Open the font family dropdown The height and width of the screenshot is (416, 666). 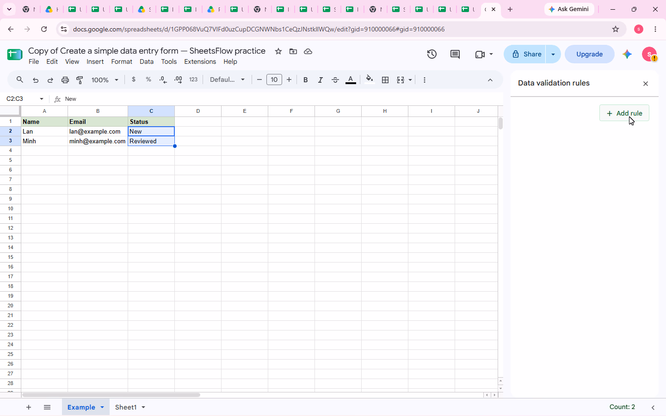click(227, 80)
